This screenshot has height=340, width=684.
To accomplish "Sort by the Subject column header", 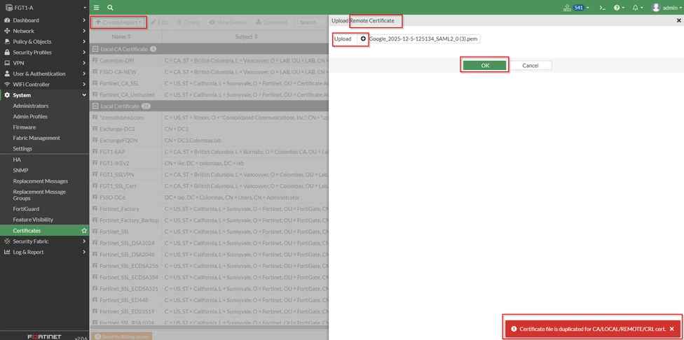I will [247, 36].
